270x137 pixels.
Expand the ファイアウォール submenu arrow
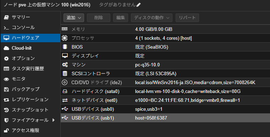click(x=54, y=120)
